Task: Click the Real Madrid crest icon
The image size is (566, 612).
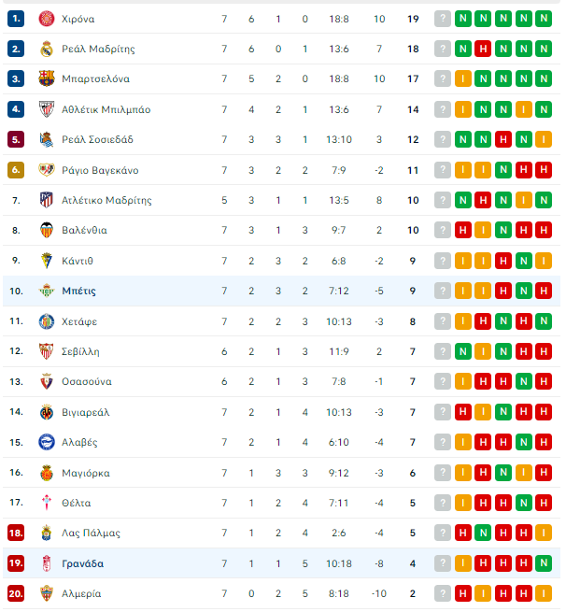Action: coord(47,49)
